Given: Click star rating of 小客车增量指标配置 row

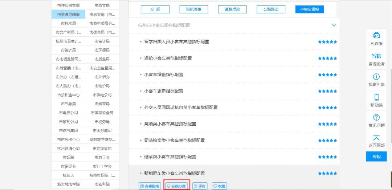Looking at the screenshot, I should pyautogui.click(x=327, y=75).
